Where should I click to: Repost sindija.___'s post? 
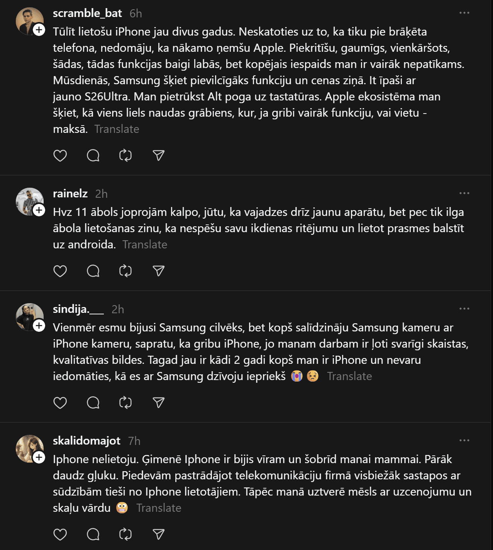pyautogui.click(x=125, y=403)
